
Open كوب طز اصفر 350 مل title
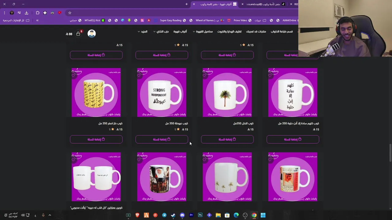coord(110,123)
